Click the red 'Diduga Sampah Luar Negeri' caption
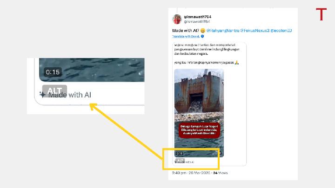Image resolution: width=335 pixels, height=188 pixels. [199, 130]
